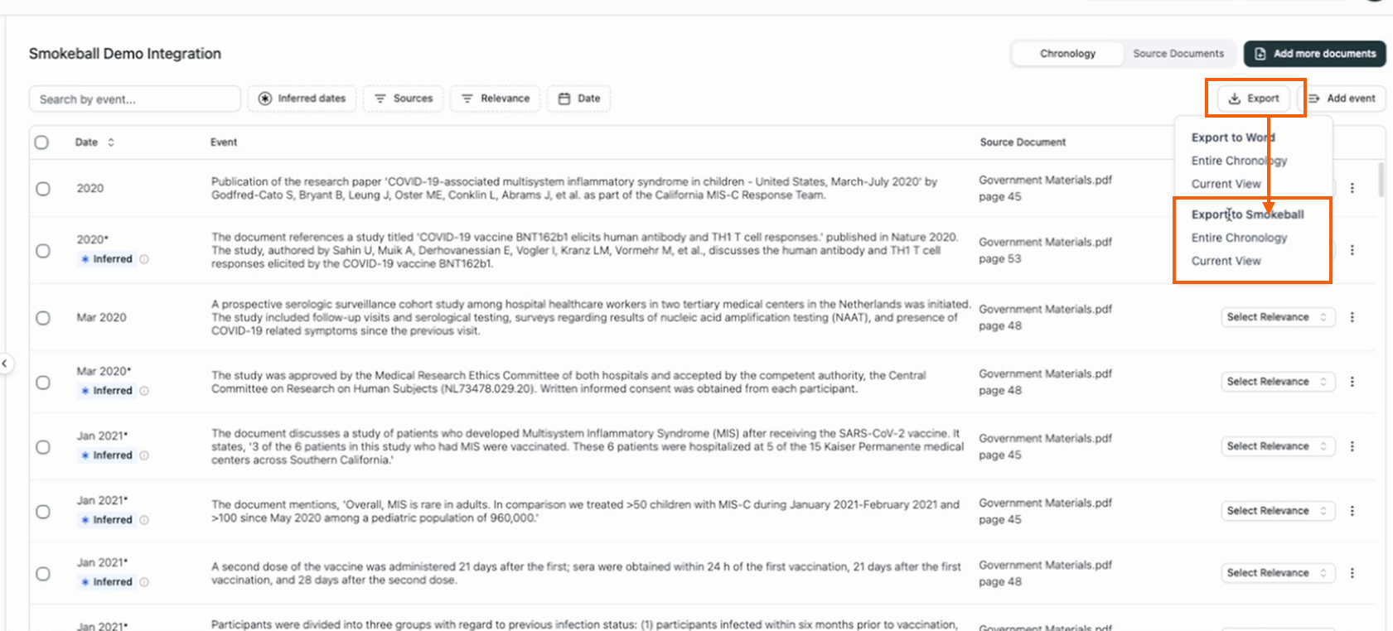Image resolution: width=1393 pixels, height=631 pixels.
Task: Click the Ethics Committee approval event text
Action: click(568, 382)
